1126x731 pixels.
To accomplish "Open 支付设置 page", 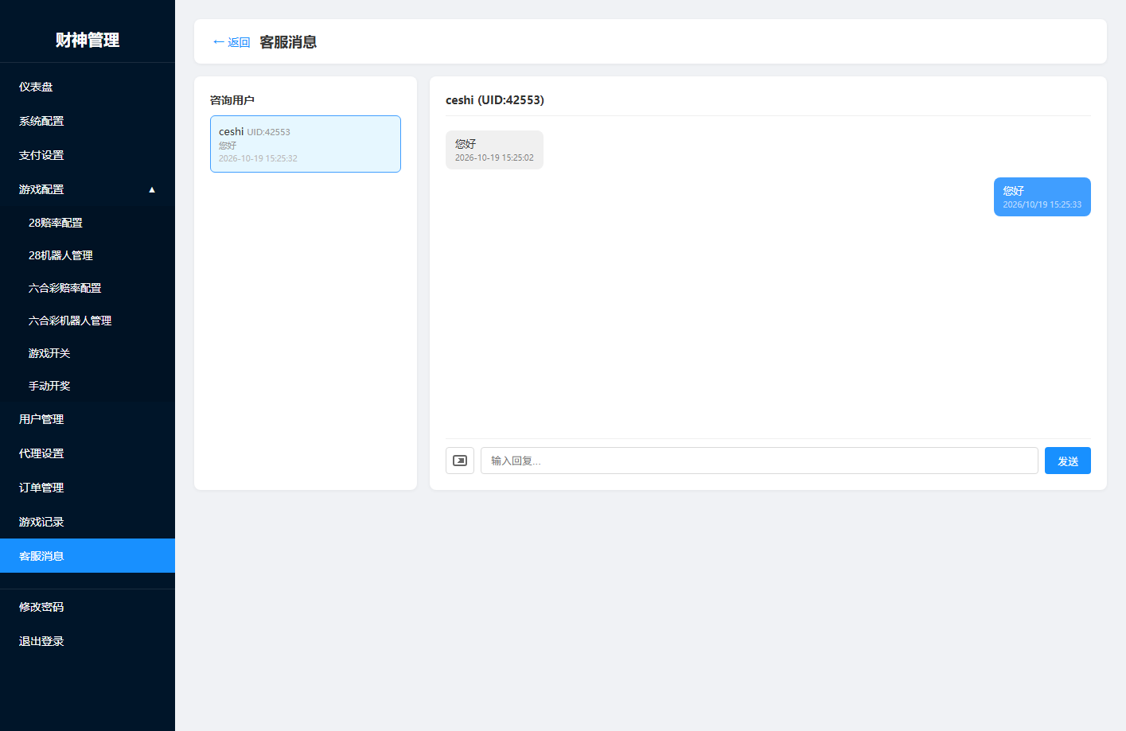I will pyautogui.click(x=88, y=155).
